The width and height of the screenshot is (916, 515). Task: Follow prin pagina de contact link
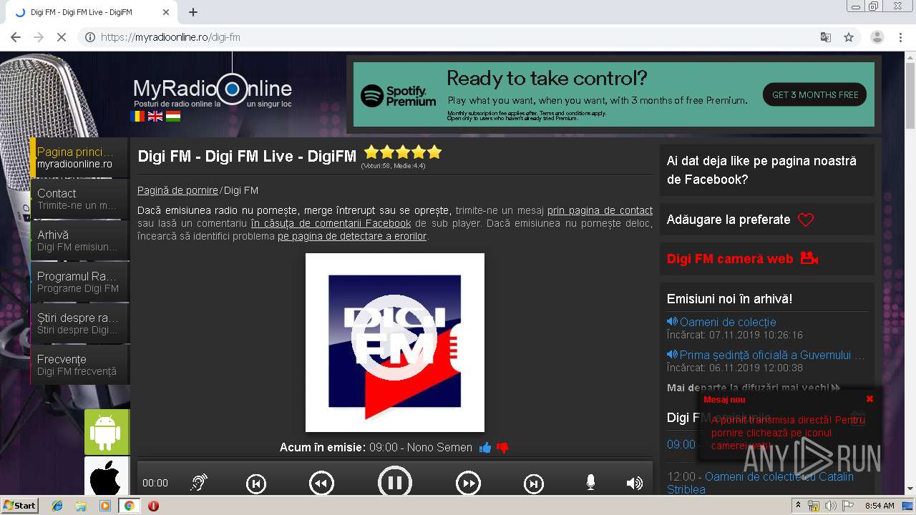(600, 210)
